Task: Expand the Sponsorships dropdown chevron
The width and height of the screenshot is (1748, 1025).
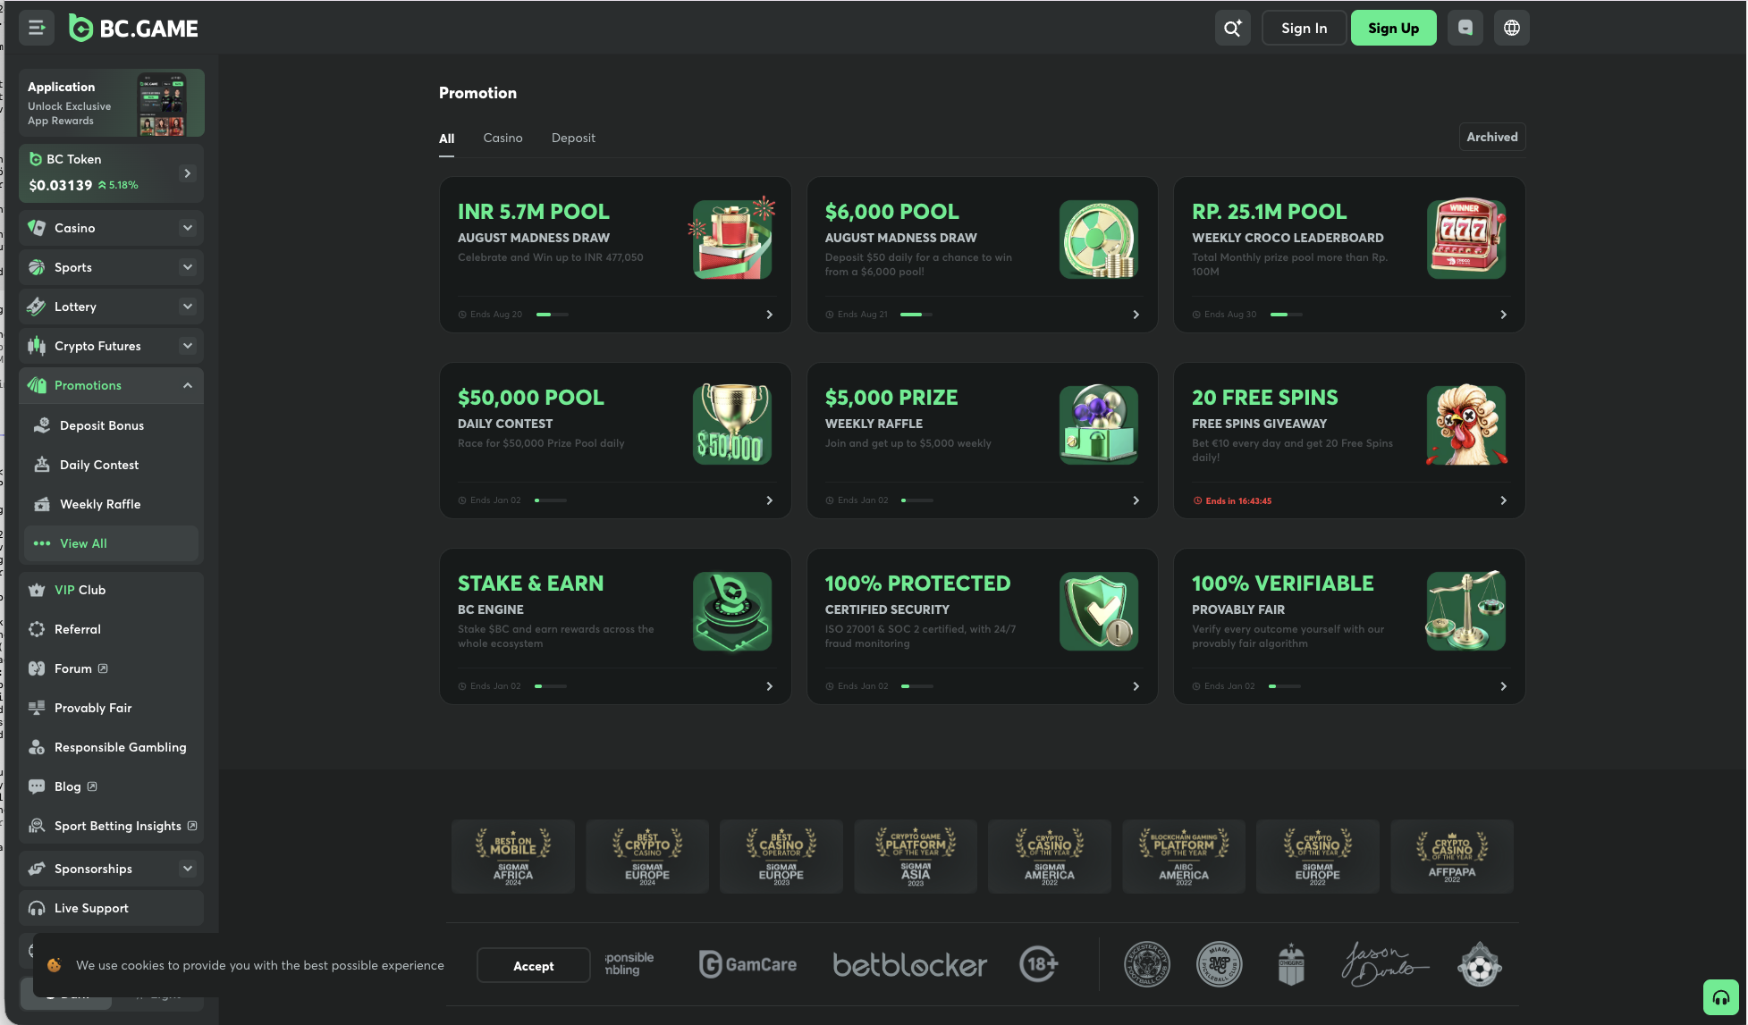Action: pyautogui.click(x=188, y=869)
